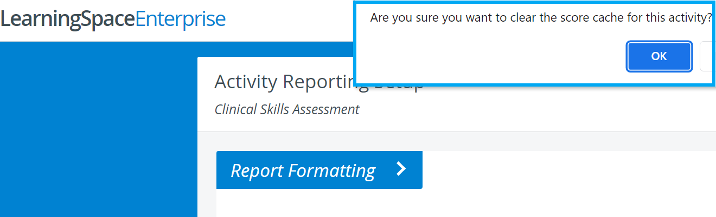
Task: Click the word LearningSpace in the header
Action: [67, 19]
